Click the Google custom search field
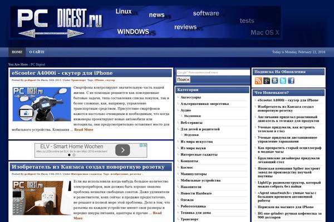Image resolution: width=334 pixels, height=222 pixels. click(x=213, y=73)
